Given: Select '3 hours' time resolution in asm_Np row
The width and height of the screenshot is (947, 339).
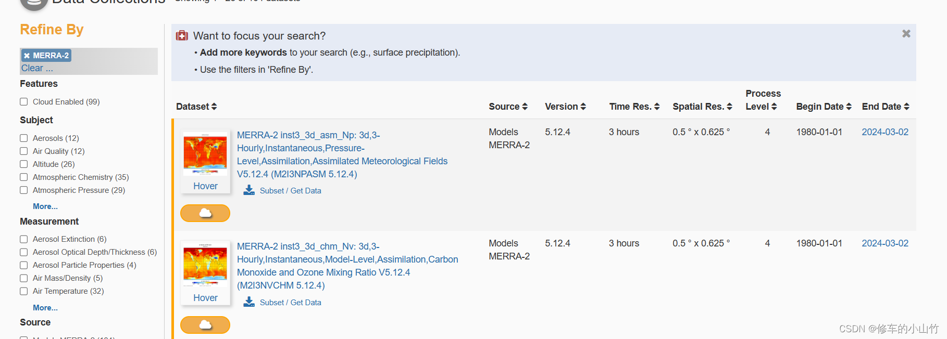Looking at the screenshot, I should point(624,132).
